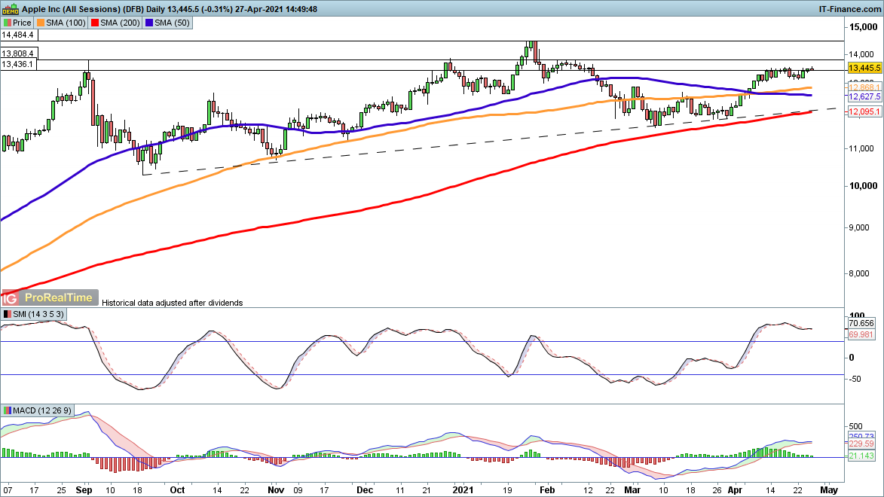Click the SMI indicator legend icon
The width and height of the screenshot is (884, 497).
coord(8,313)
